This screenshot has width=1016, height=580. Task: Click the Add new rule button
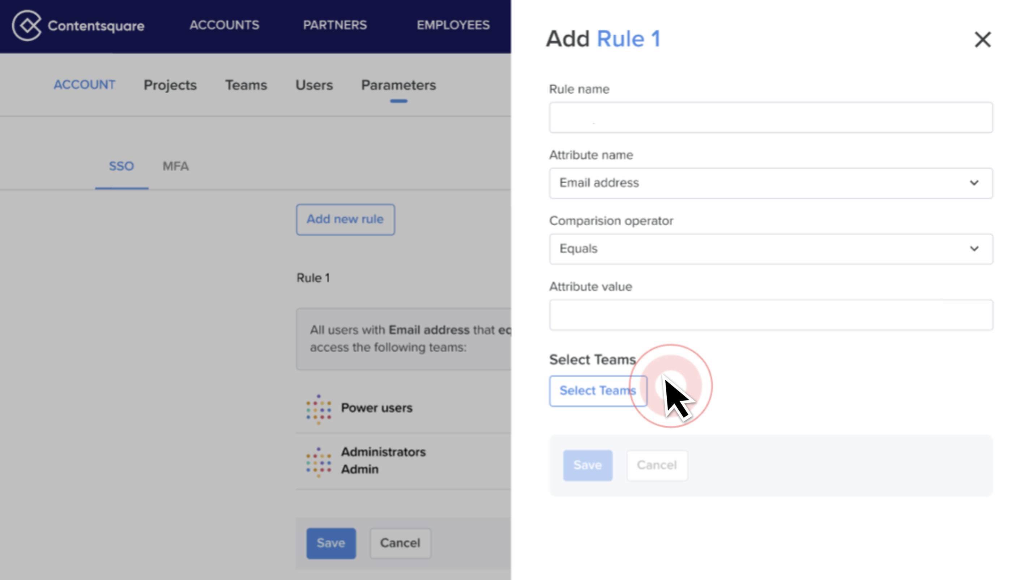[x=345, y=219]
